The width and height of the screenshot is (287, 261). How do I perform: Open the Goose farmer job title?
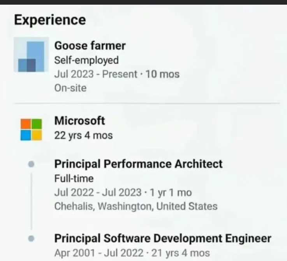click(x=90, y=46)
